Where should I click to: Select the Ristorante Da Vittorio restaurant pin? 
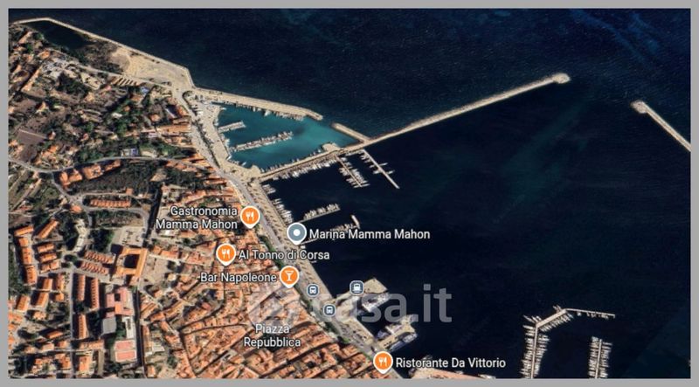tap(383, 362)
